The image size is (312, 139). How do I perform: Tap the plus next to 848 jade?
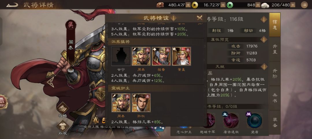pos(258,5)
